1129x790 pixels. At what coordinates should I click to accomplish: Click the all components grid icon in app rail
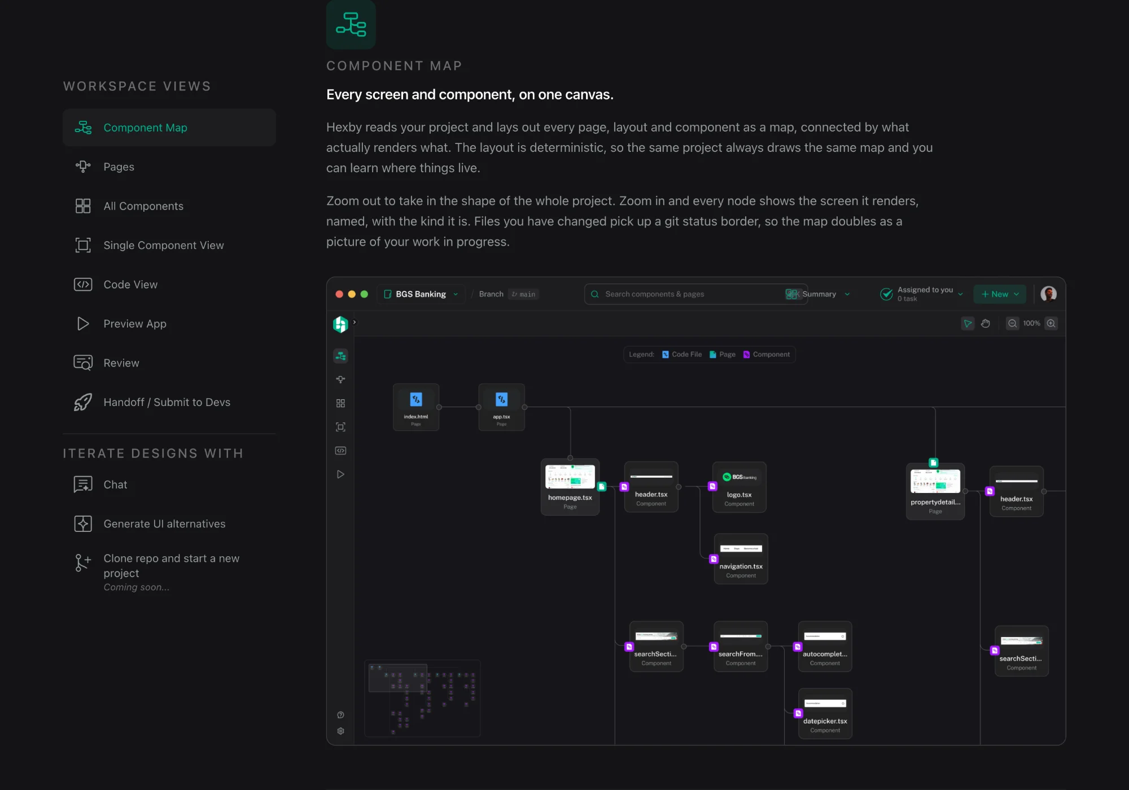tap(340, 403)
